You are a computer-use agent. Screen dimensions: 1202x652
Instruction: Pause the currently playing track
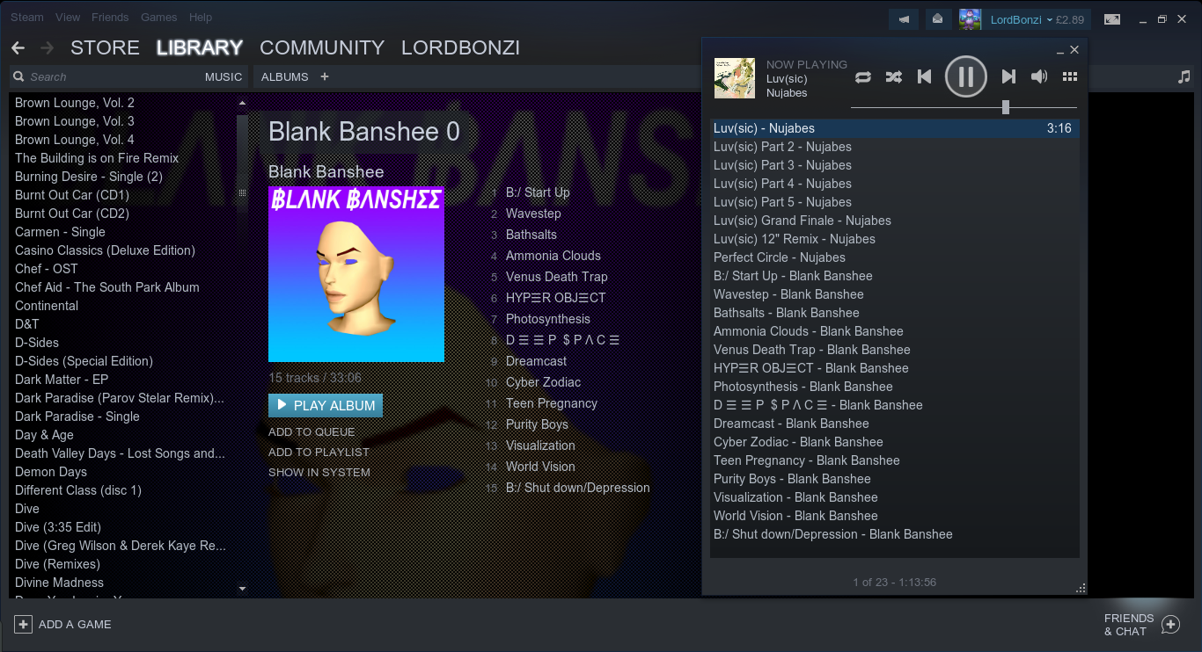point(965,76)
